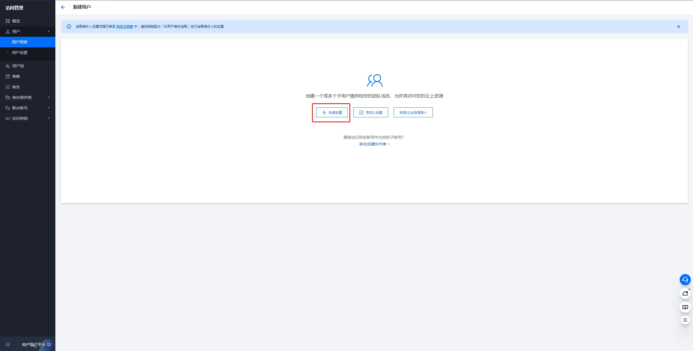The height and width of the screenshot is (351, 693).
Task: Open 用户组 in the sidebar
Action: (18, 66)
